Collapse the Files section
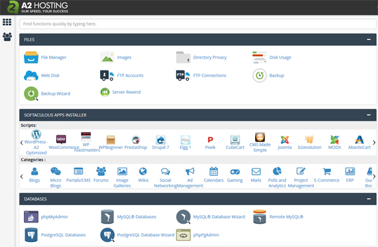The height and width of the screenshot is (247, 378). [x=369, y=40]
